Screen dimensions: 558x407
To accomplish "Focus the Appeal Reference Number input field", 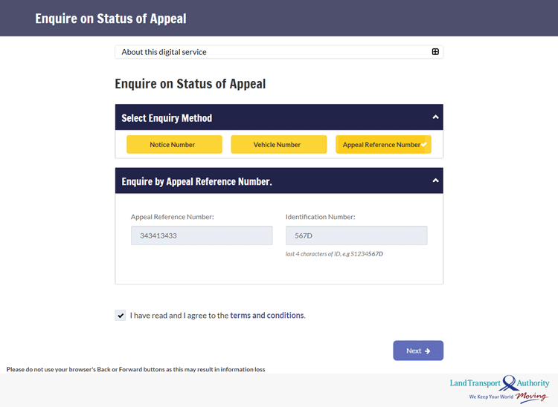I will pyautogui.click(x=202, y=235).
